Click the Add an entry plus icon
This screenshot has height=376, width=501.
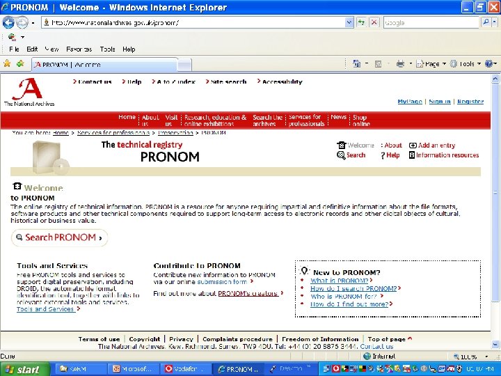pyautogui.click(x=413, y=146)
